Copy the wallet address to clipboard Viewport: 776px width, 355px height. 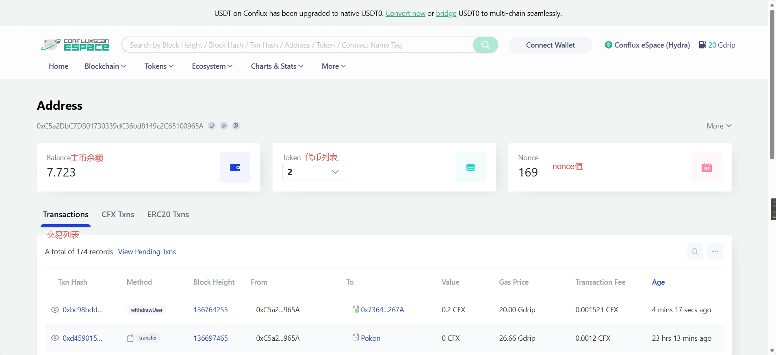tap(212, 126)
